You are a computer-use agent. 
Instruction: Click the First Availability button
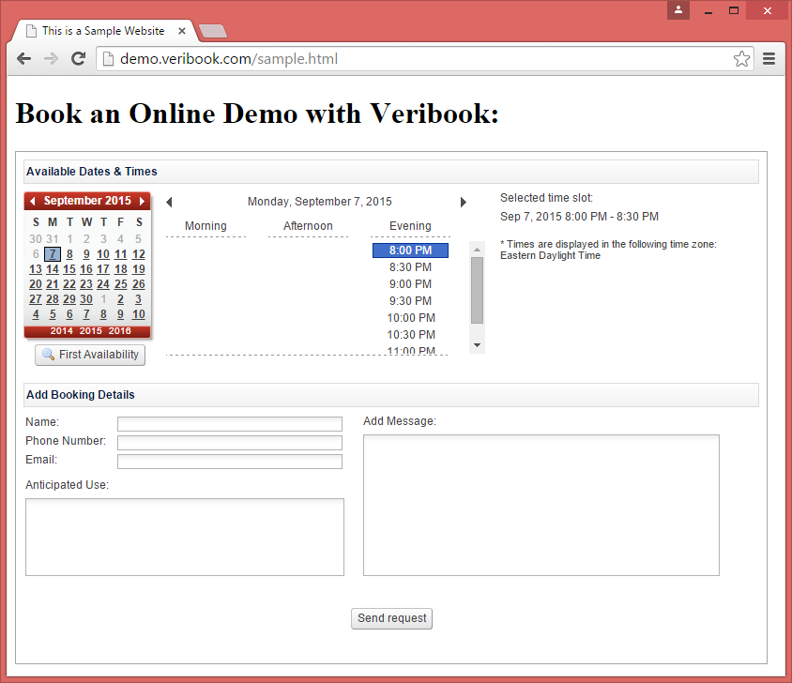click(x=90, y=355)
